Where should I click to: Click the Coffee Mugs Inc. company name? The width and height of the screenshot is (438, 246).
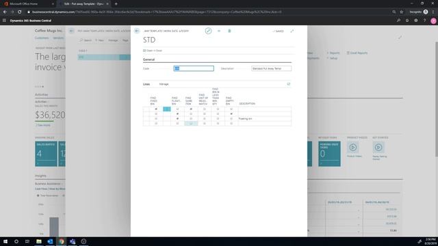49,30
